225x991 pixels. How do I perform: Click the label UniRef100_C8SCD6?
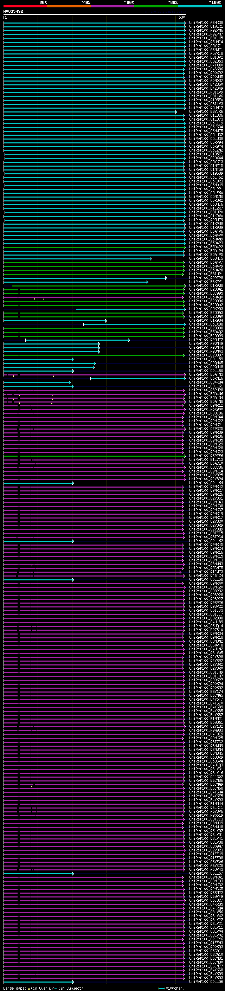(x=206, y=468)
